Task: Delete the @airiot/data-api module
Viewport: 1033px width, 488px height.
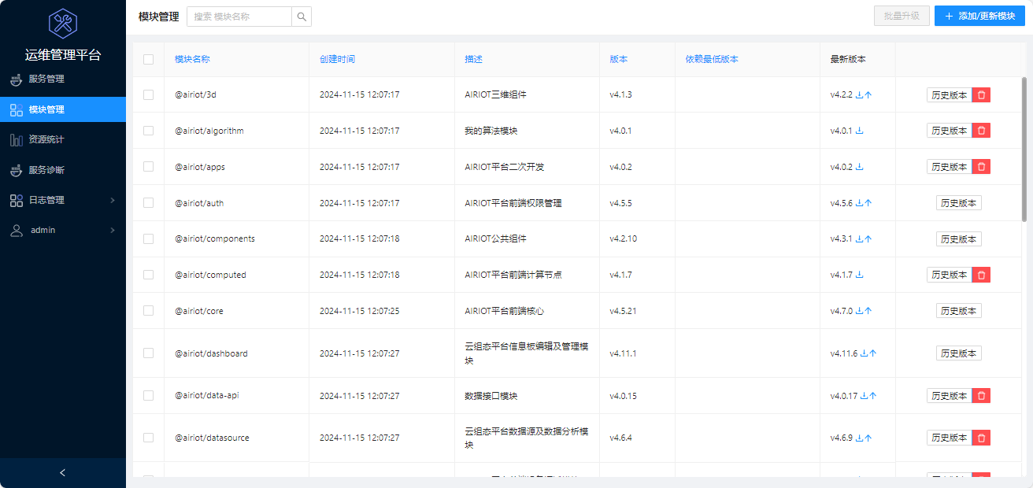Action: [981, 396]
